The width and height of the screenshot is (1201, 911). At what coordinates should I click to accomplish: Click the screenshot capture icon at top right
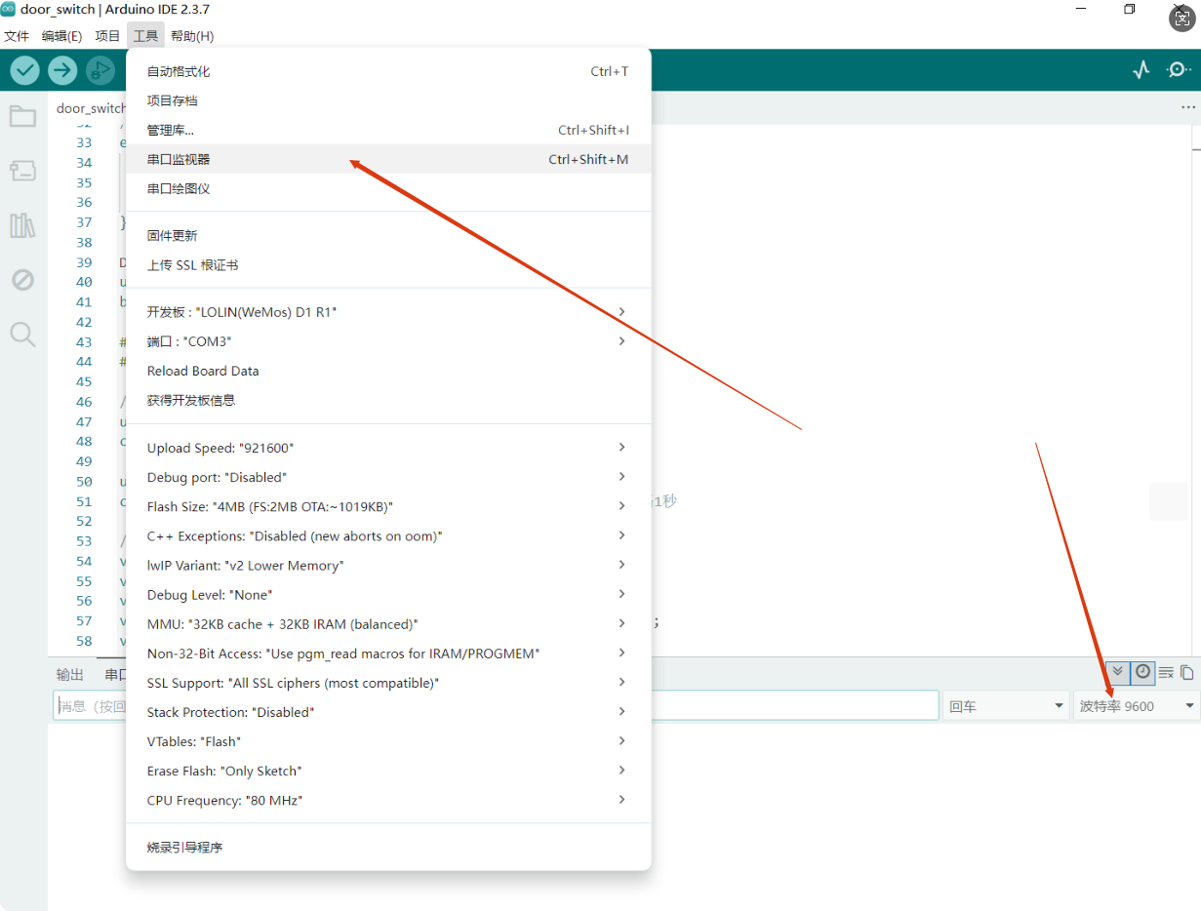coord(1182,17)
